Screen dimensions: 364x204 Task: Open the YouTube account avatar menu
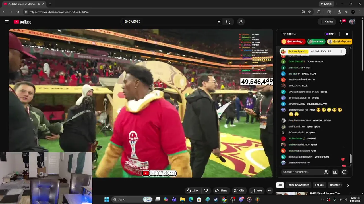click(352, 22)
